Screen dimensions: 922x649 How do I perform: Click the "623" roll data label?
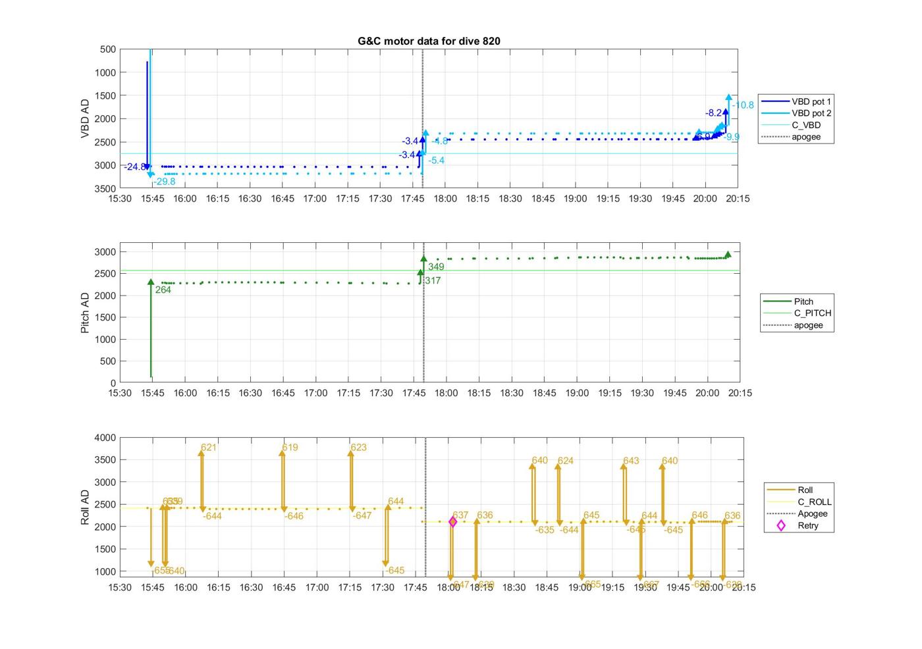click(x=358, y=448)
